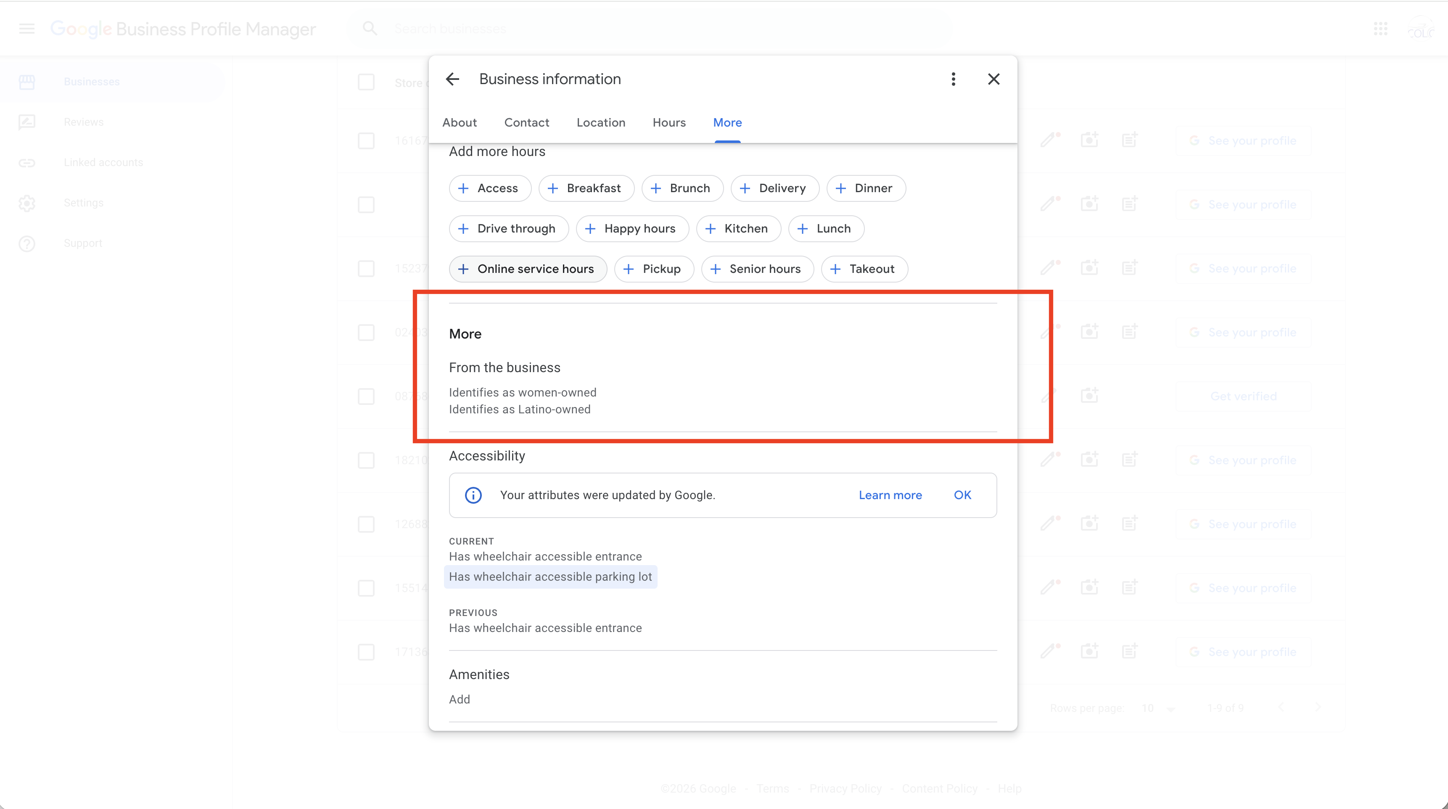
Task: Add Drive through hours
Action: tap(509, 229)
